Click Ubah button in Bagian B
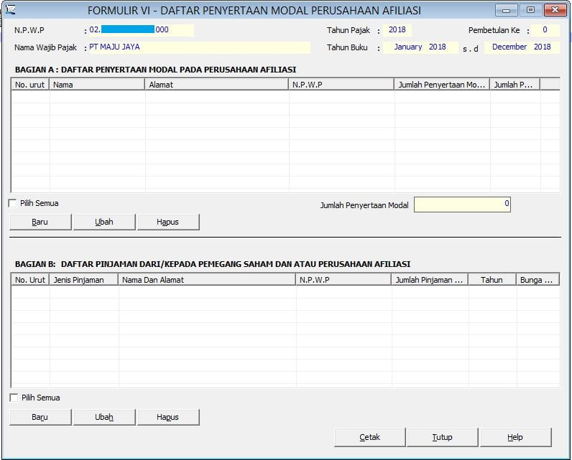This screenshot has width=572, height=460. tap(104, 417)
